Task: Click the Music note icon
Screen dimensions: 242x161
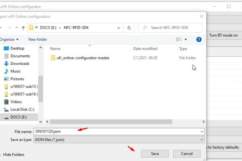Action: (x=6, y=71)
